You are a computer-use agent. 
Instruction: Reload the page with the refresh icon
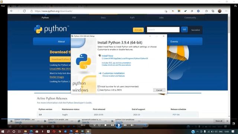pos(24,11)
